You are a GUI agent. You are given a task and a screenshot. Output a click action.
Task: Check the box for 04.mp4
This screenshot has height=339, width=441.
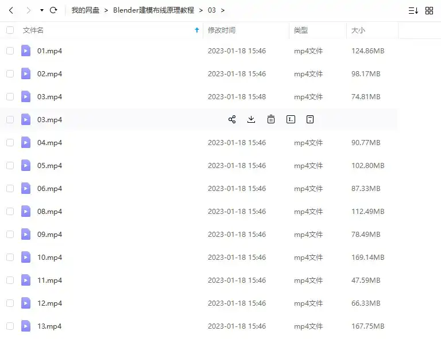tap(10, 142)
